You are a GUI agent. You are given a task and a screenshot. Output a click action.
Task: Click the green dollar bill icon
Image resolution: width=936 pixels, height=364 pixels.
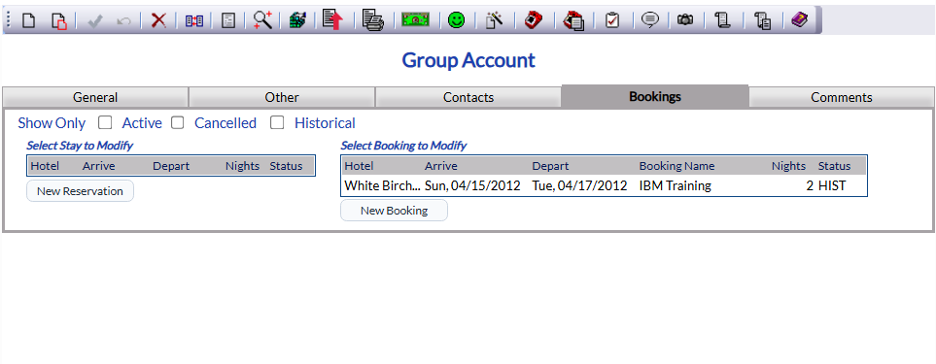click(415, 20)
